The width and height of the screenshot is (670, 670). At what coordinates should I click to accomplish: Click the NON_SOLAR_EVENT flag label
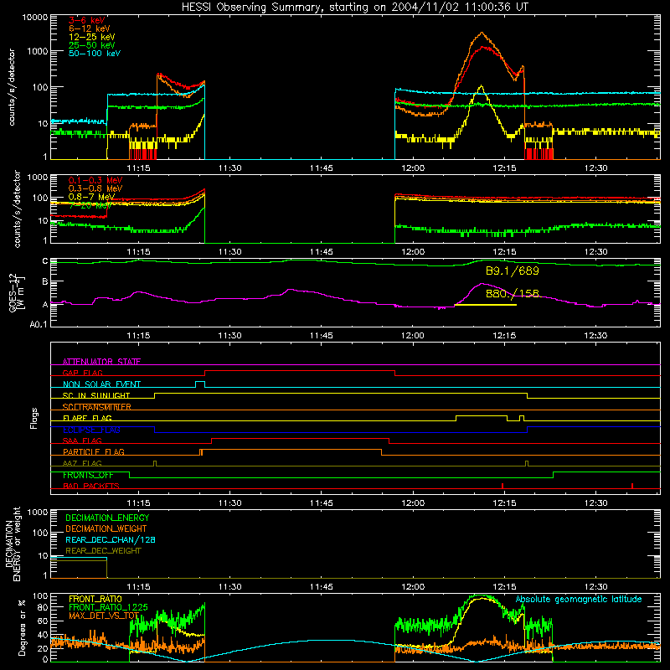(101, 384)
